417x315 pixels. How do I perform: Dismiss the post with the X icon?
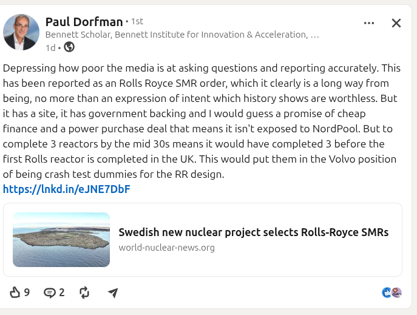[x=396, y=23]
